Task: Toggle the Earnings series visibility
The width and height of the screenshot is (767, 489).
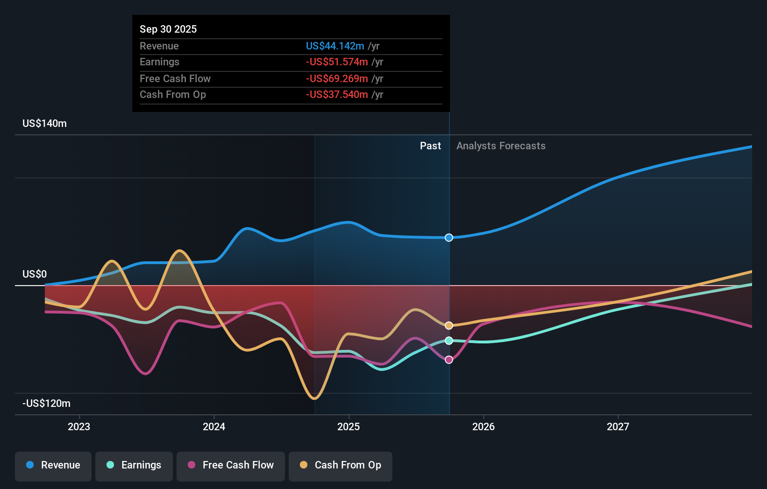Action: coord(134,465)
